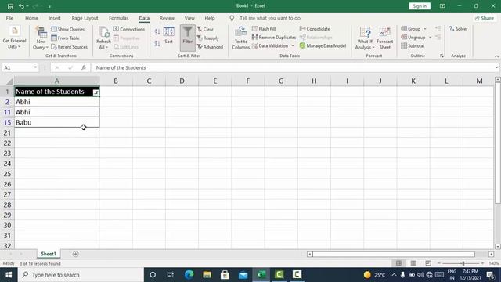Open Advanced filter options

(210, 47)
